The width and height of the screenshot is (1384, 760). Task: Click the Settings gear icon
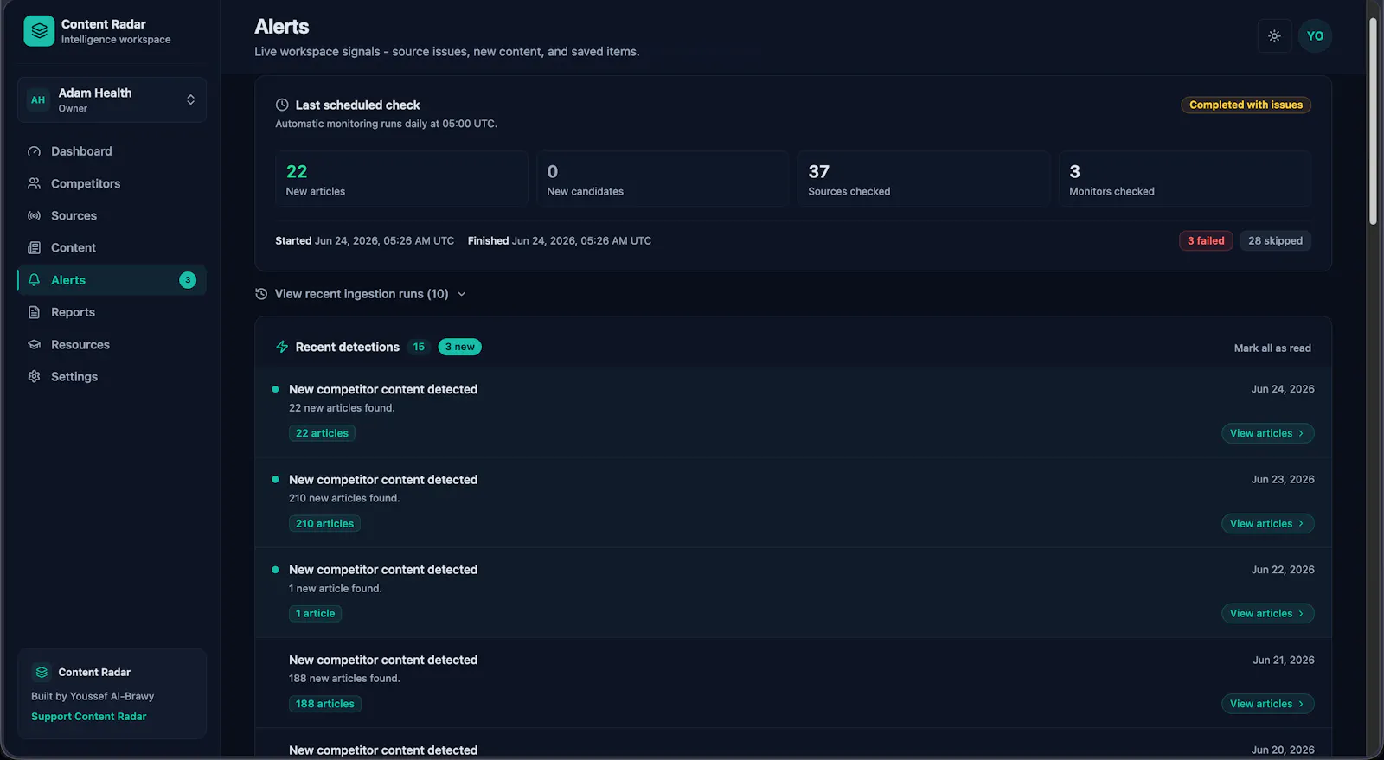(x=34, y=376)
